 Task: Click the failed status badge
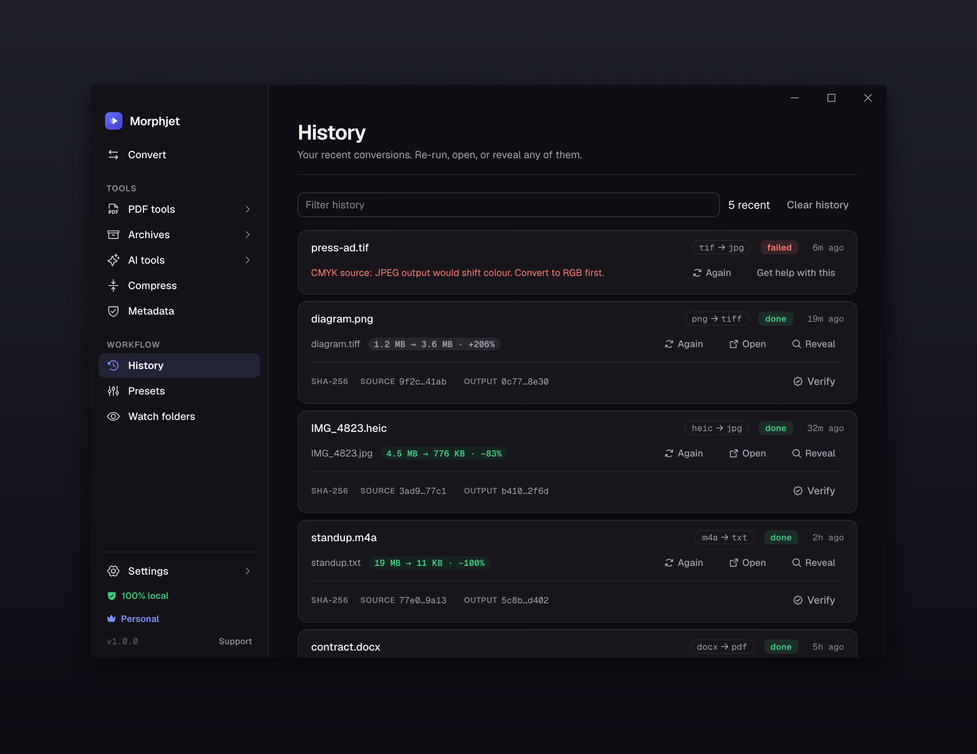pos(779,247)
